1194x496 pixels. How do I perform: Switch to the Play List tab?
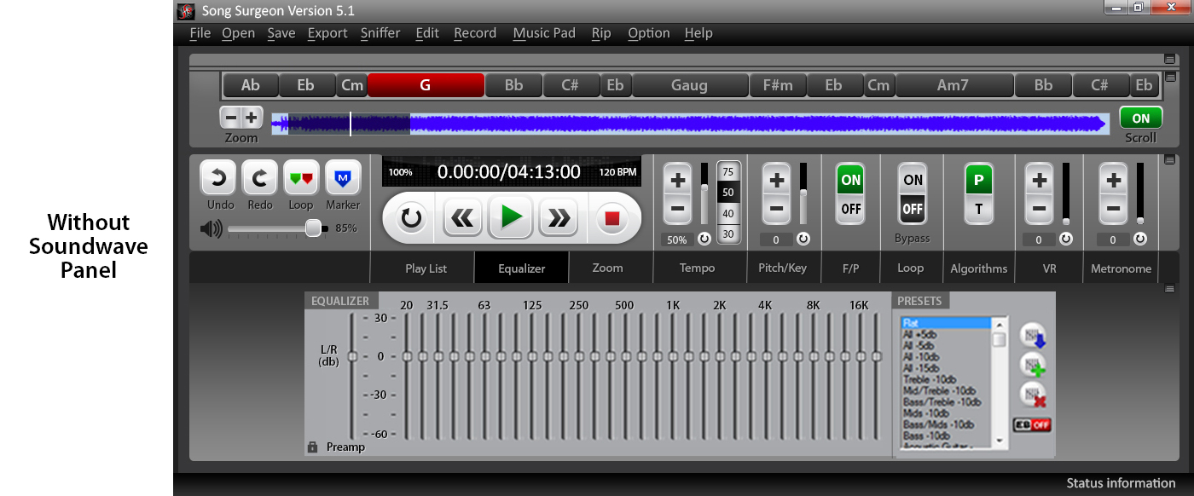426,268
